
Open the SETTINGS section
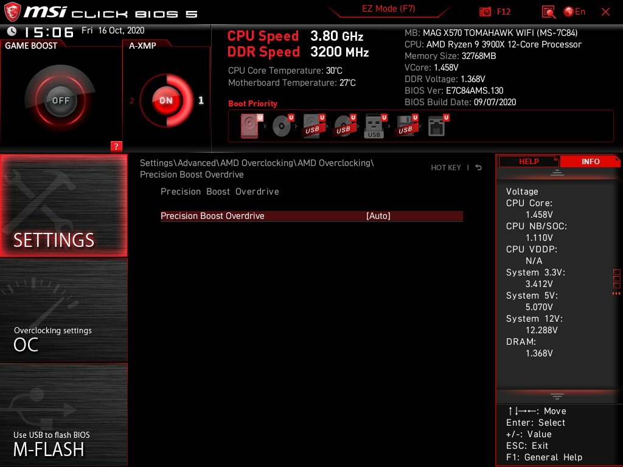click(63, 206)
